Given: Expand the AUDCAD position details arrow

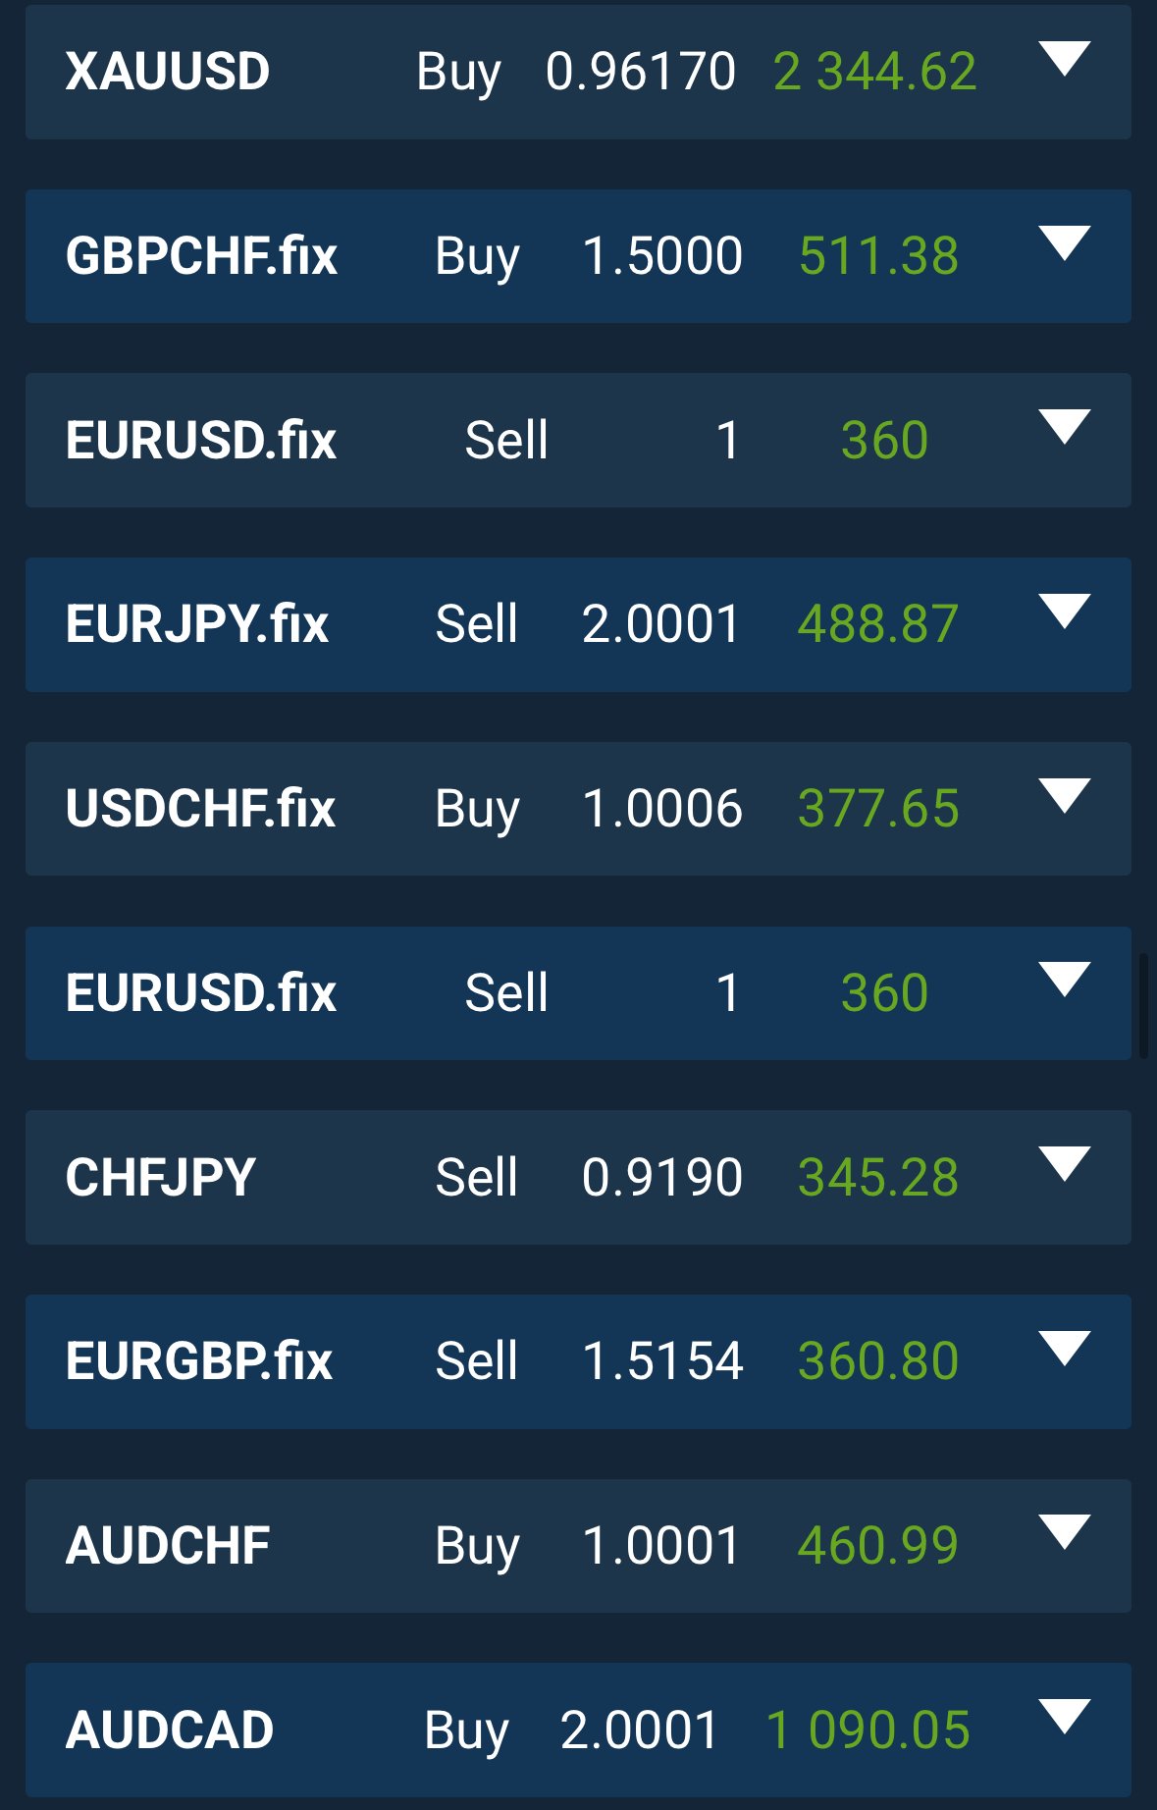Looking at the screenshot, I should pyautogui.click(x=1064, y=1717).
